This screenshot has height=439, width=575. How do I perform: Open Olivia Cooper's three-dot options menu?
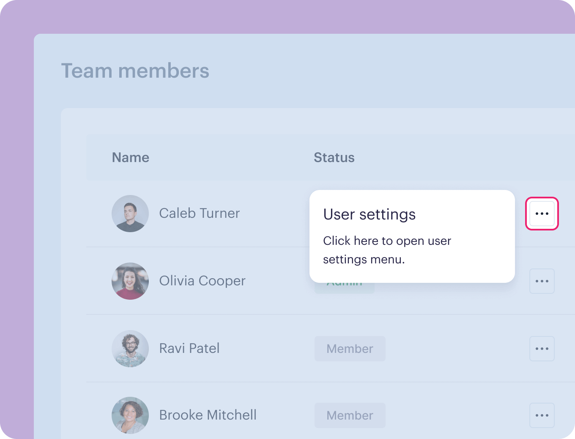pos(542,281)
